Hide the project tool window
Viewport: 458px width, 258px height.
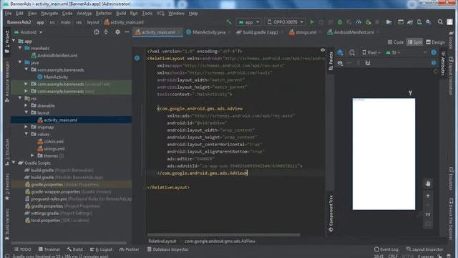[x=127, y=32]
